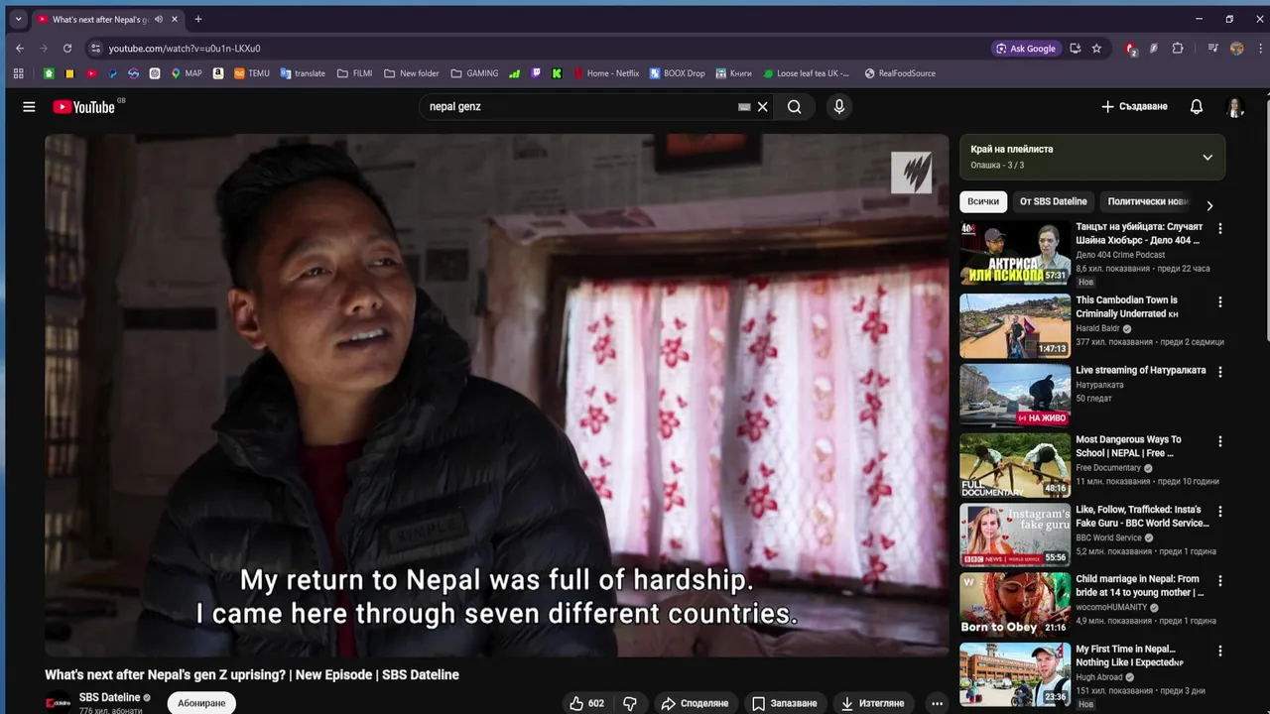Click the 'Изтегляне' download button

coord(872,703)
